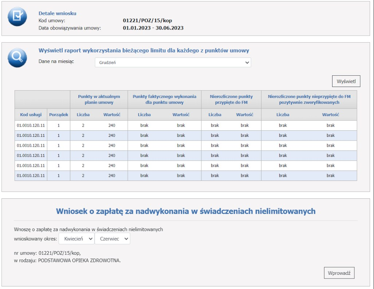Viewport: 374px width, 289px height.
Task: Open the Dane na miesiąc Grudzień dropdown
Action: pos(173,63)
